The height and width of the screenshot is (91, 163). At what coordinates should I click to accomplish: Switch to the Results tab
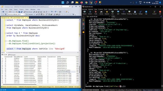pyautogui.click(x=4, y=55)
